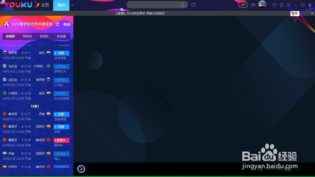Image resolution: width=315 pixels, height=177 pixels.
Task: Open the VIP badge
Action: [x=243, y=5]
